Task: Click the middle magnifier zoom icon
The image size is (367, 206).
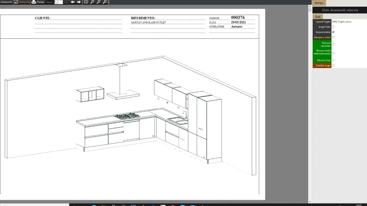Action: 98,2
